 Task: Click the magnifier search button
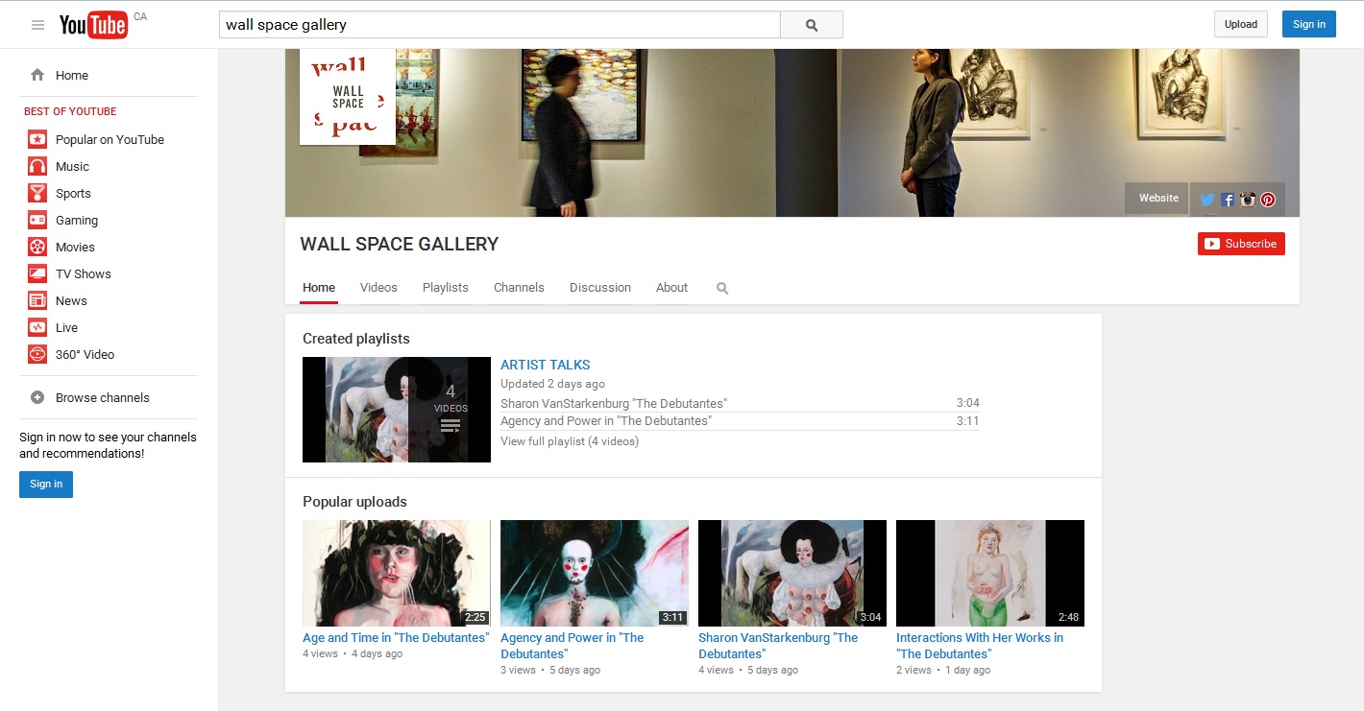(812, 25)
